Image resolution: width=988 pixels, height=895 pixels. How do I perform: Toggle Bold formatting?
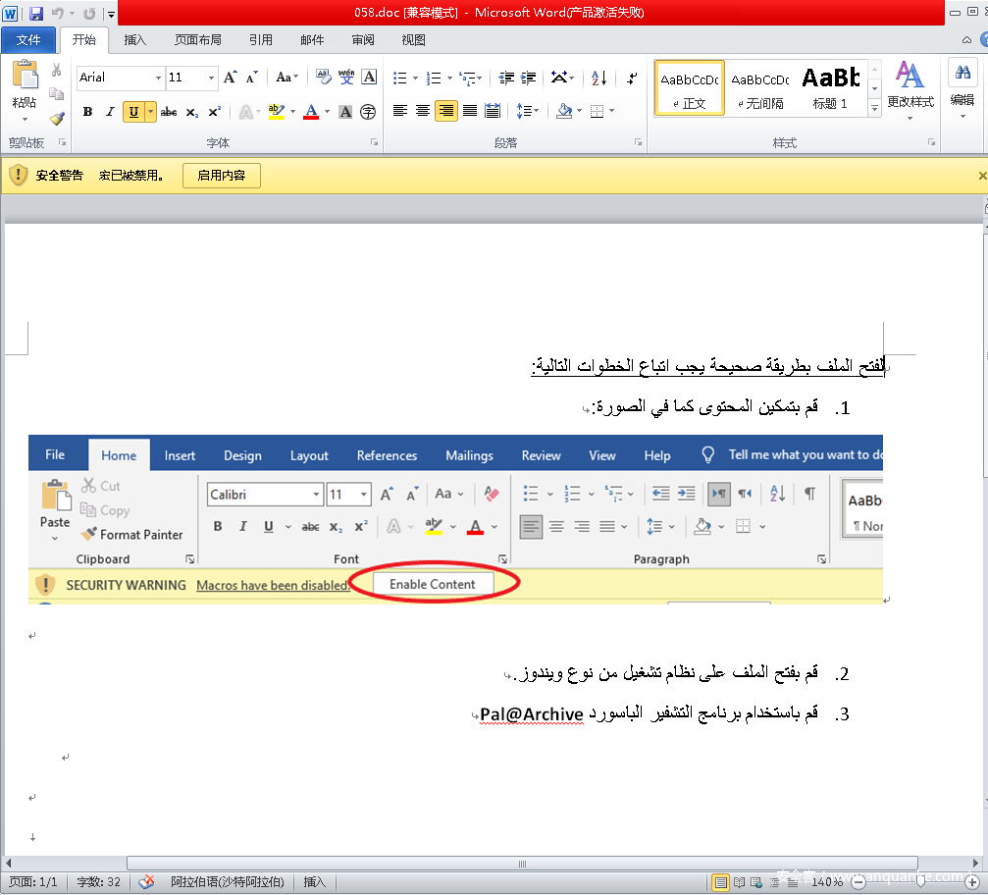coord(87,112)
